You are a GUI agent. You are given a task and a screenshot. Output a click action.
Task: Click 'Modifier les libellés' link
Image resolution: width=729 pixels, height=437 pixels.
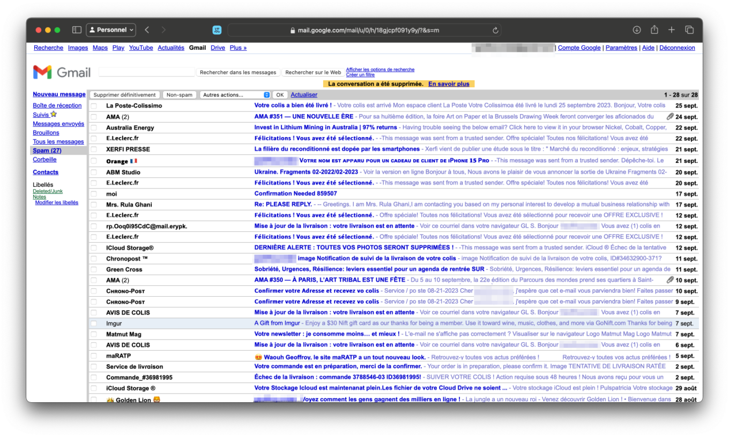click(57, 203)
